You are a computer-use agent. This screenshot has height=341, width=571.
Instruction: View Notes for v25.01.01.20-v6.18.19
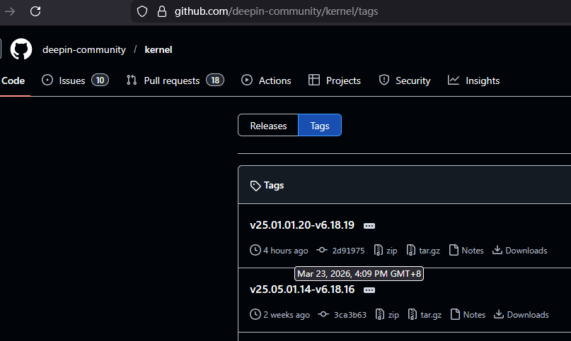click(x=466, y=250)
